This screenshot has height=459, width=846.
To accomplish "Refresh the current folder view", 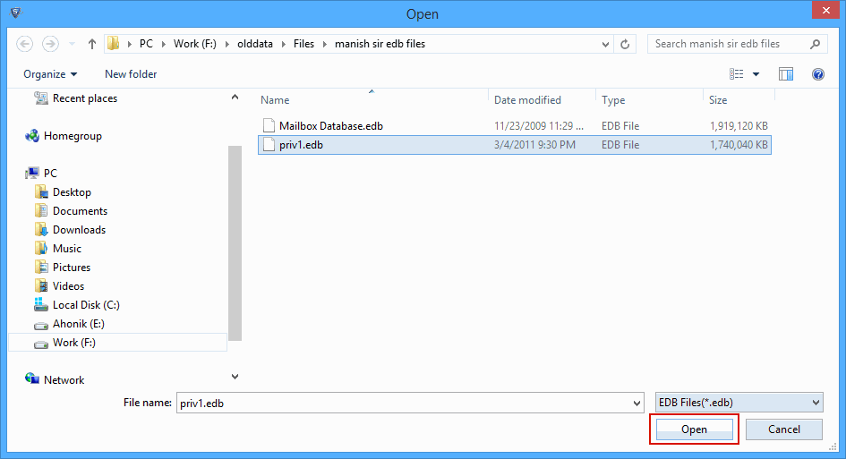I will pyautogui.click(x=625, y=44).
